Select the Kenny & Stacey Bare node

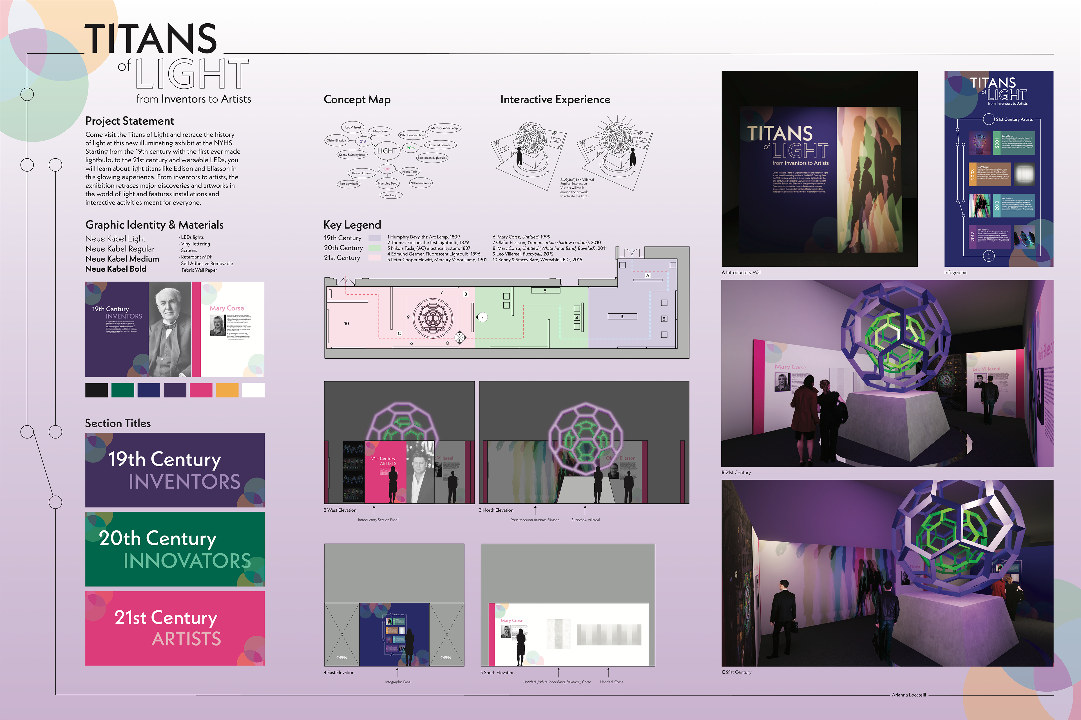tap(352, 155)
